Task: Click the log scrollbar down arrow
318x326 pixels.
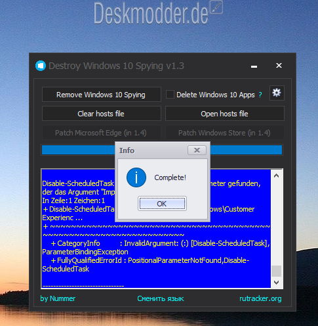Action: pyautogui.click(x=277, y=283)
